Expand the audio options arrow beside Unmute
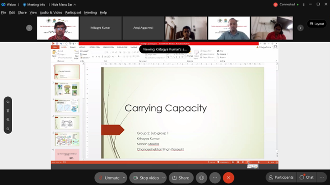 coord(124,178)
